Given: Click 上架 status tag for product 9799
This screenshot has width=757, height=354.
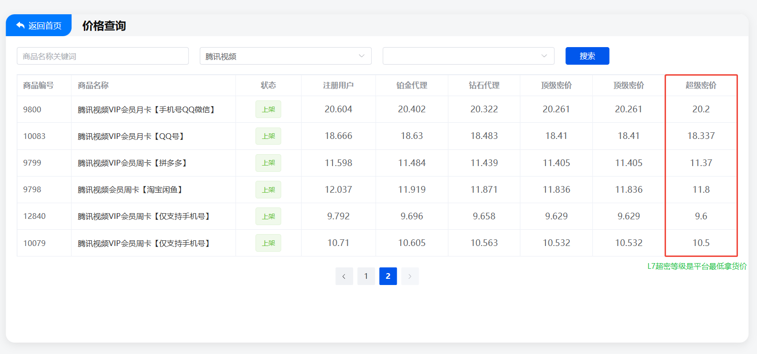Looking at the screenshot, I should 268,163.
